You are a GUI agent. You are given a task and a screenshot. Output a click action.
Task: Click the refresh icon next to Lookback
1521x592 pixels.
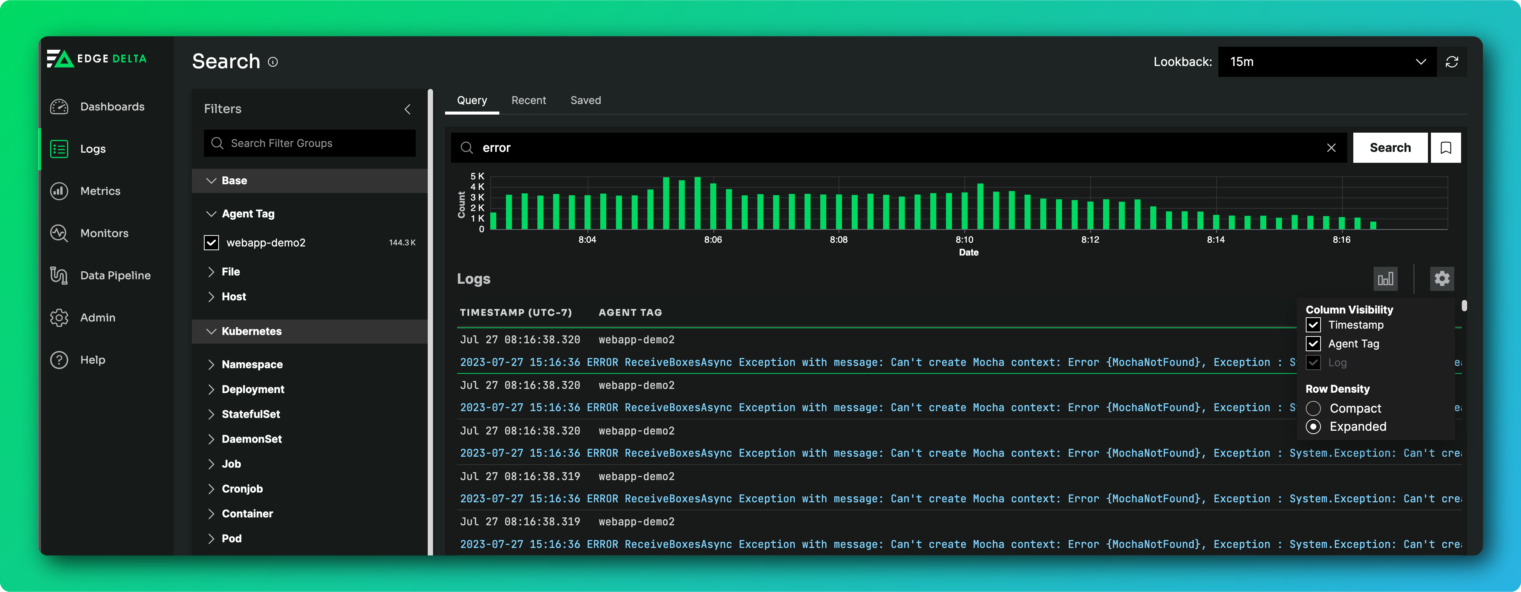[1451, 62]
